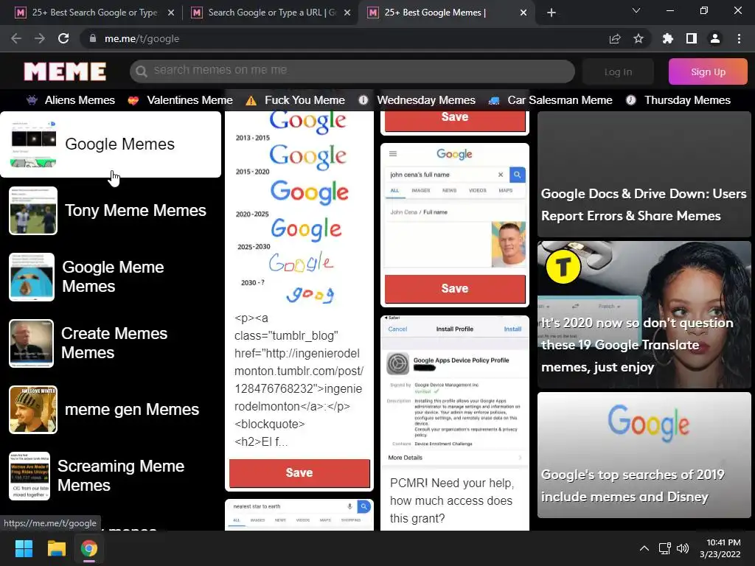Open the Google logo evolution meme image

(x=299, y=209)
